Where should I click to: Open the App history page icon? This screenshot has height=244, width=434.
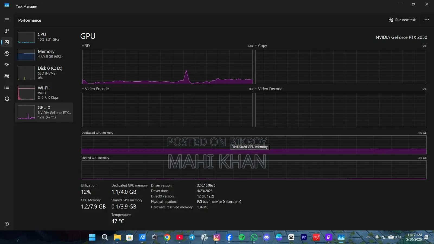(7, 54)
